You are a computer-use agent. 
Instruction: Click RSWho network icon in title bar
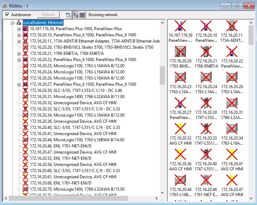click(x=5, y=6)
